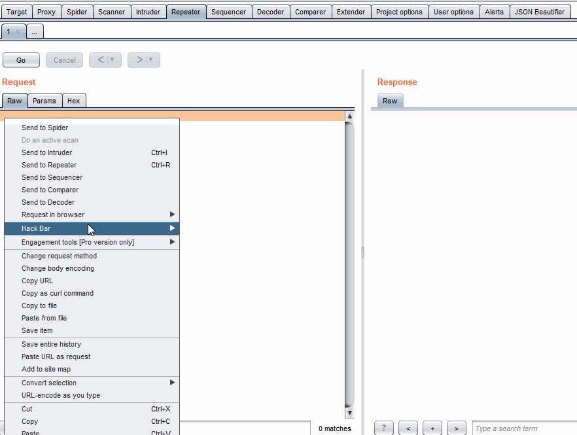Choose Copy as curl command
Viewport: 577px width, 435px height.
[x=58, y=293]
